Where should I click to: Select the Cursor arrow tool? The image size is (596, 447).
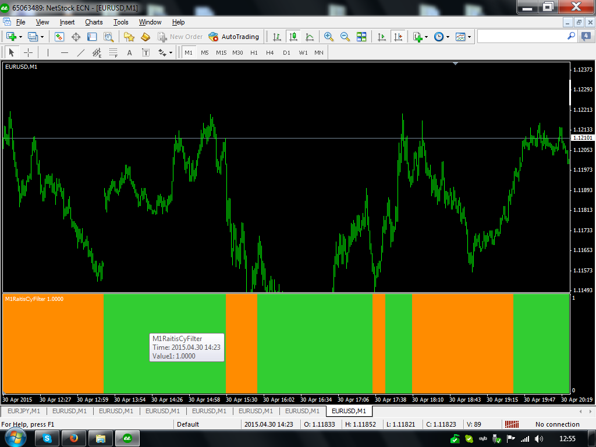point(12,52)
